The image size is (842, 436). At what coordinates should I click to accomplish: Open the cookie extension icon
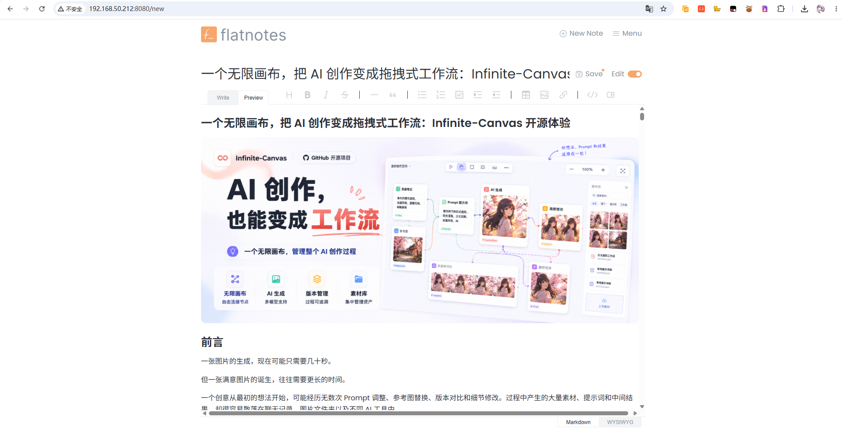pyautogui.click(x=749, y=9)
